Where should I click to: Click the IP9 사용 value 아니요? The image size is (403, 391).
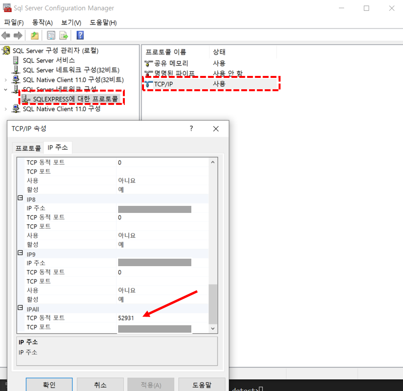[127, 290]
